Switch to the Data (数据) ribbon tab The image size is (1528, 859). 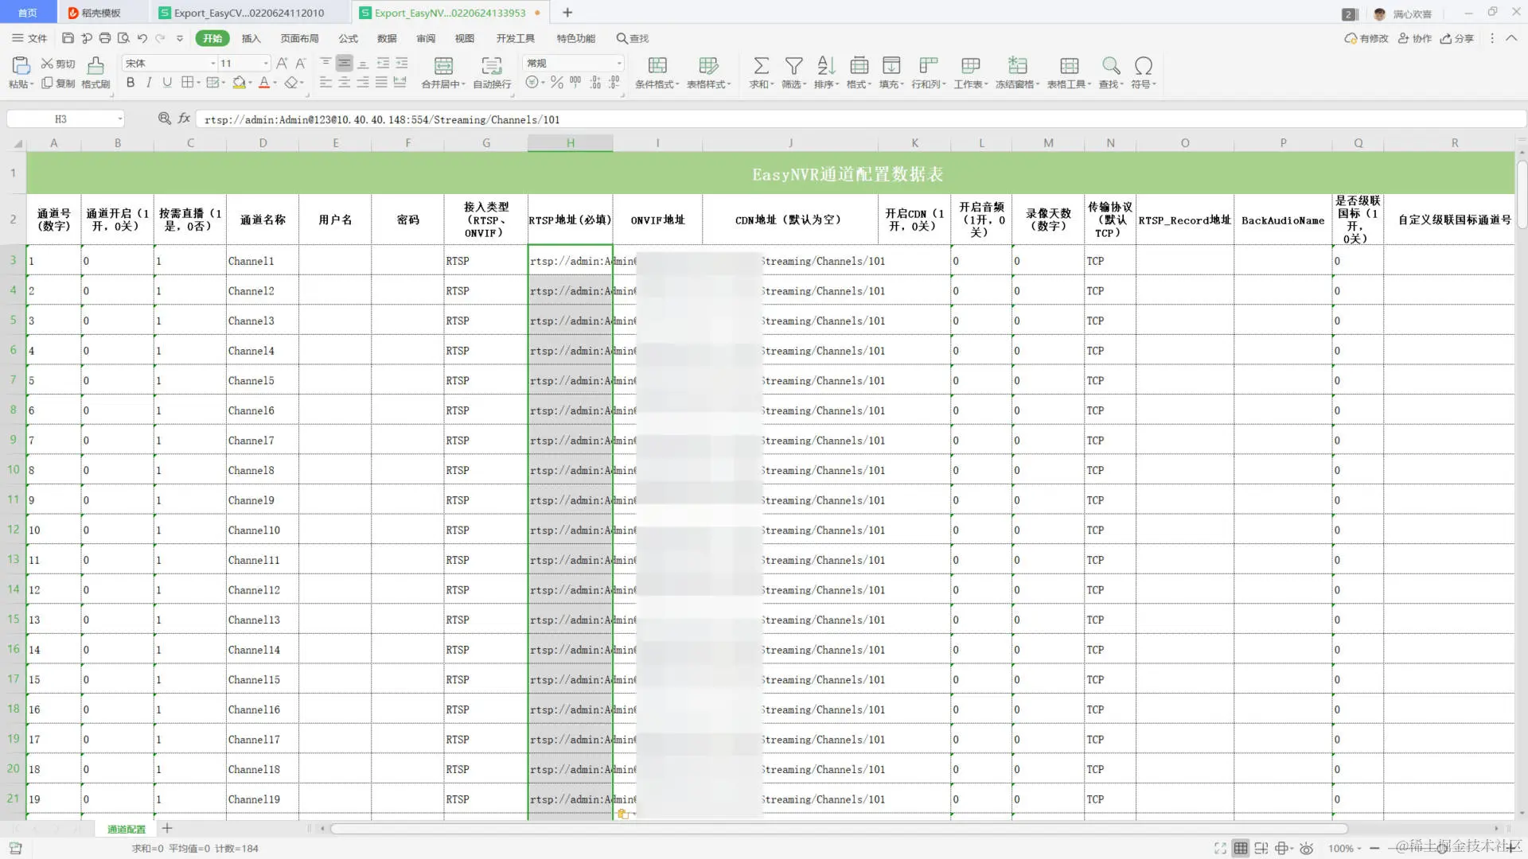pyautogui.click(x=387, y=38)
